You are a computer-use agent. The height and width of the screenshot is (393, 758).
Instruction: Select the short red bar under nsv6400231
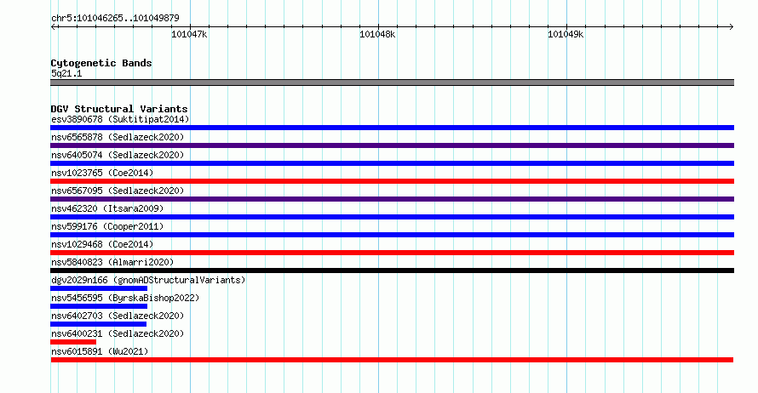pyautogui.click(x=73, y=342)
